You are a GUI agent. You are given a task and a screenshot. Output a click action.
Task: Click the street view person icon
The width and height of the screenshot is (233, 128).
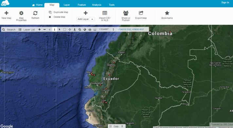coord(75,29)
